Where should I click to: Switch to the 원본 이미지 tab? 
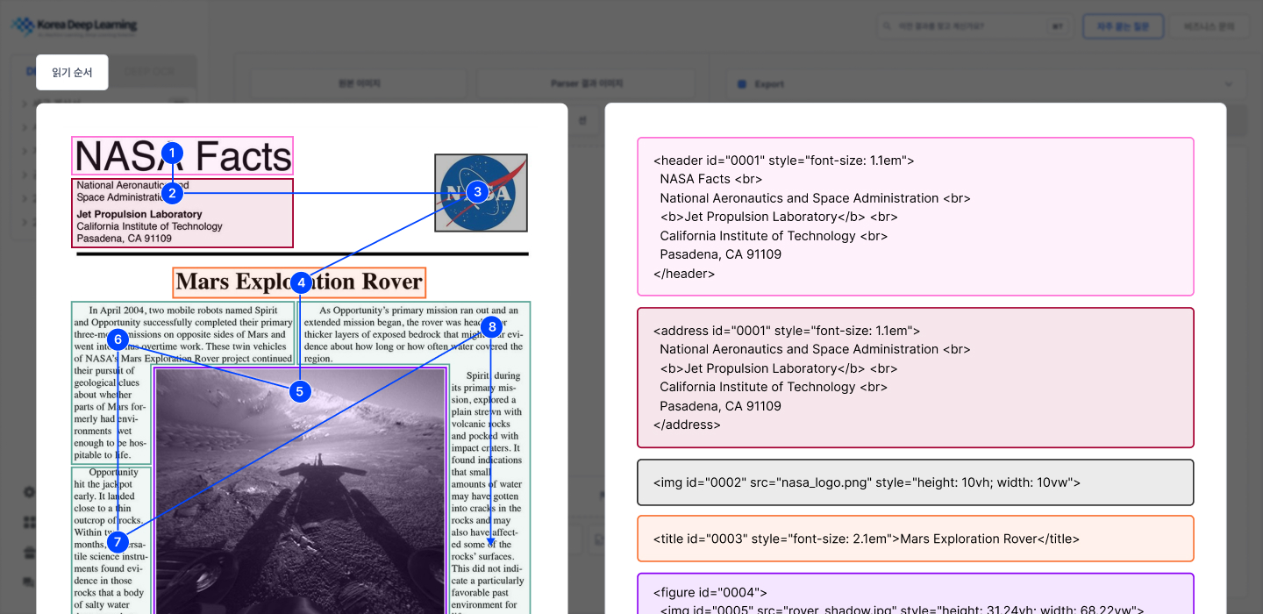(x=360, y=84)
